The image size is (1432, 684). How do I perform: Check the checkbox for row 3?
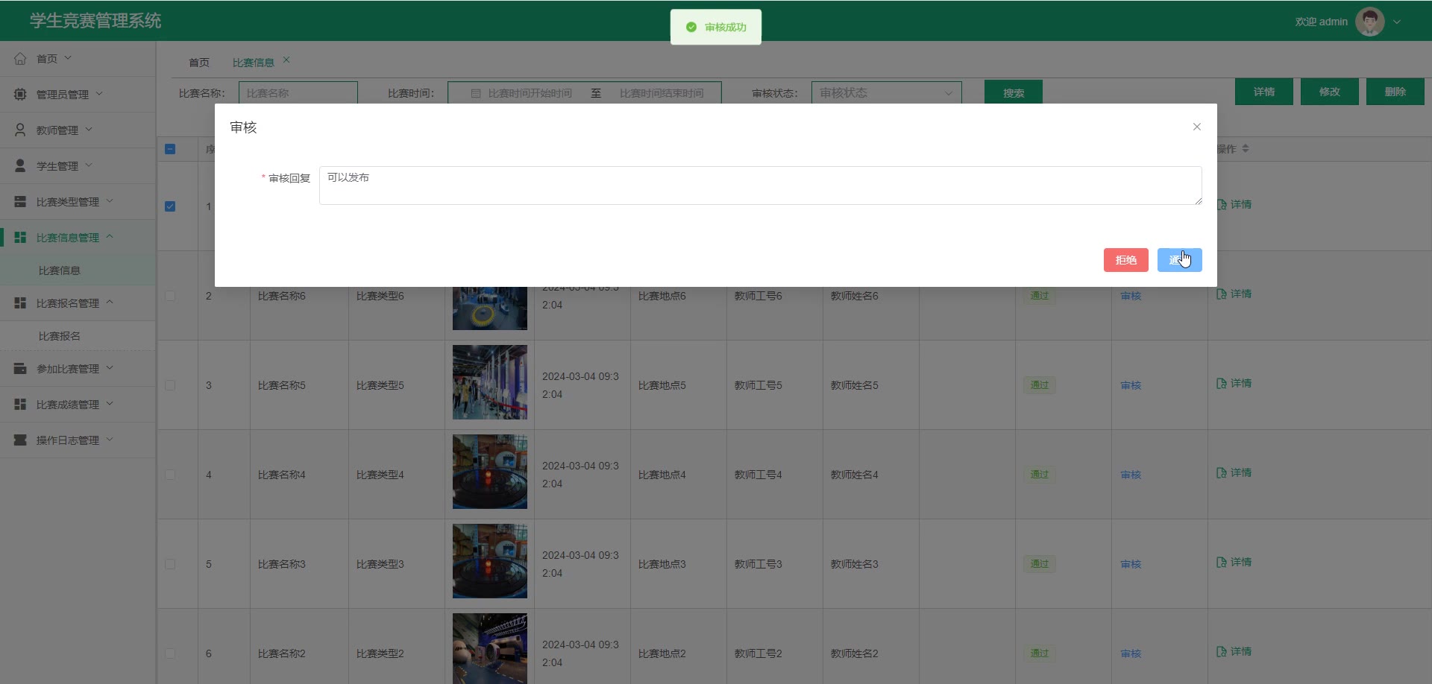pyautogui.click(x=170, y=385)
